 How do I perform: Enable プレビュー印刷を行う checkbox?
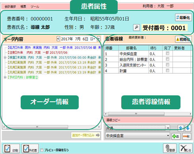42,150
